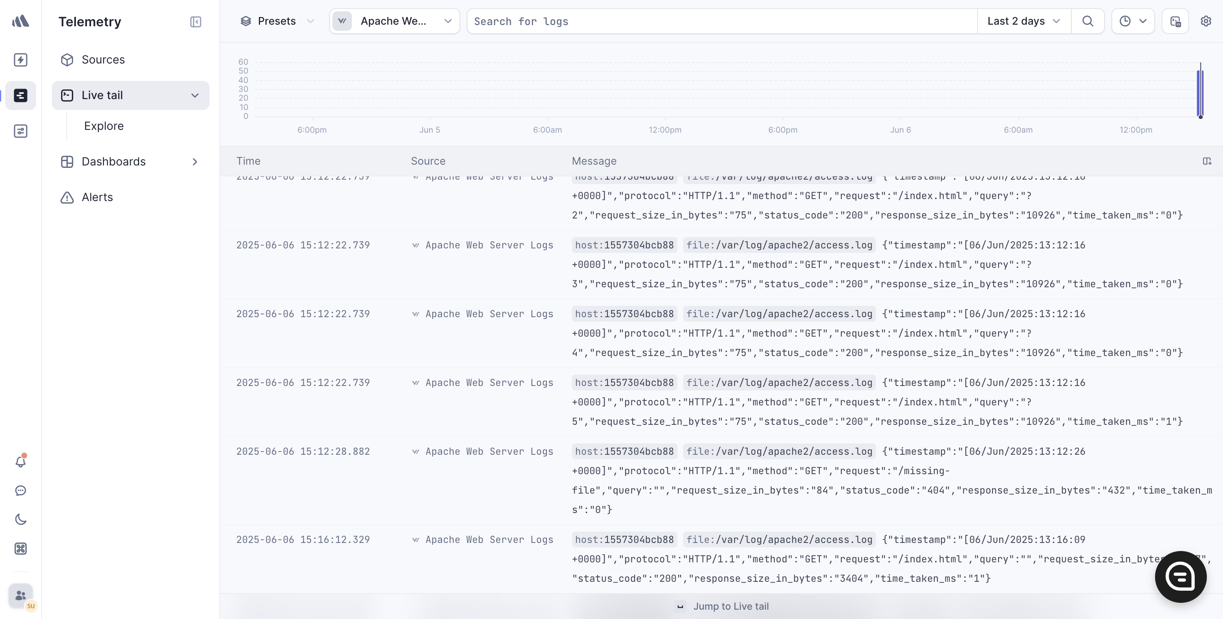Image resolution: width=1223 pixels, height=619 pixels.
Task: Open the help message sidebar icon
Action: click(x=20, y=490)
